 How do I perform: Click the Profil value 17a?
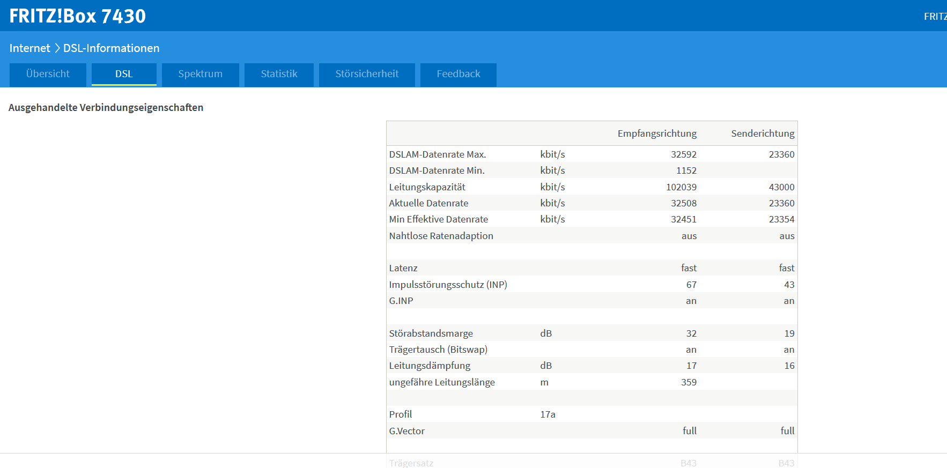pyautogui.click(x=548, y=414)
